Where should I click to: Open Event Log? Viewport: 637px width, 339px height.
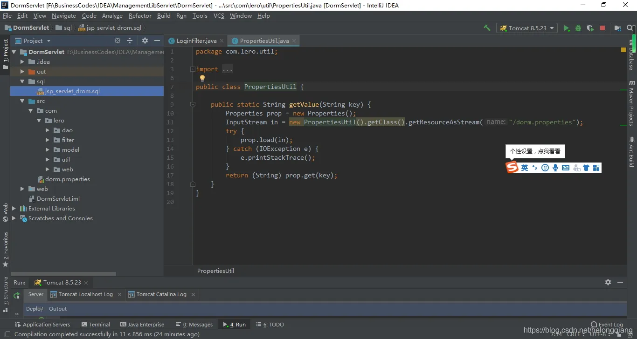pyautogui.click(x=607, y=325)
